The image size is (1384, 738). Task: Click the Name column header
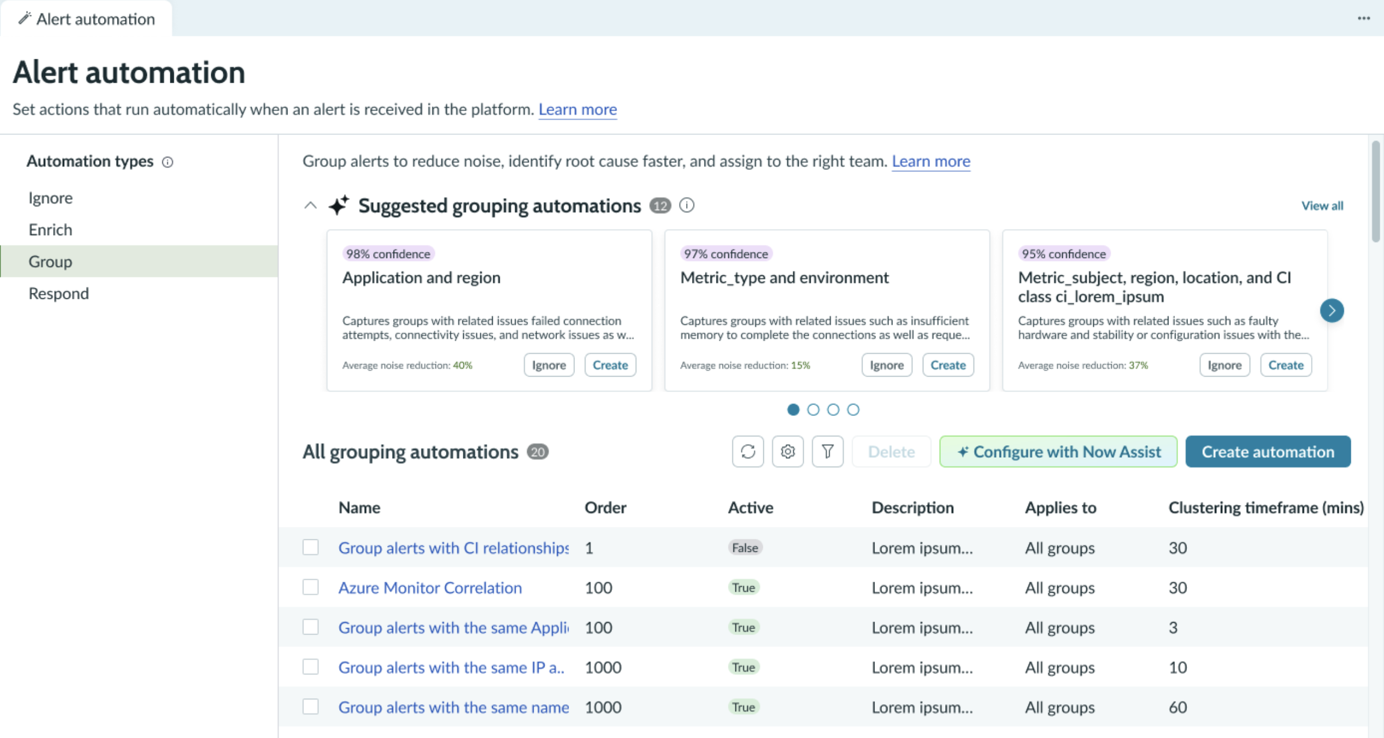click(359, 507)
